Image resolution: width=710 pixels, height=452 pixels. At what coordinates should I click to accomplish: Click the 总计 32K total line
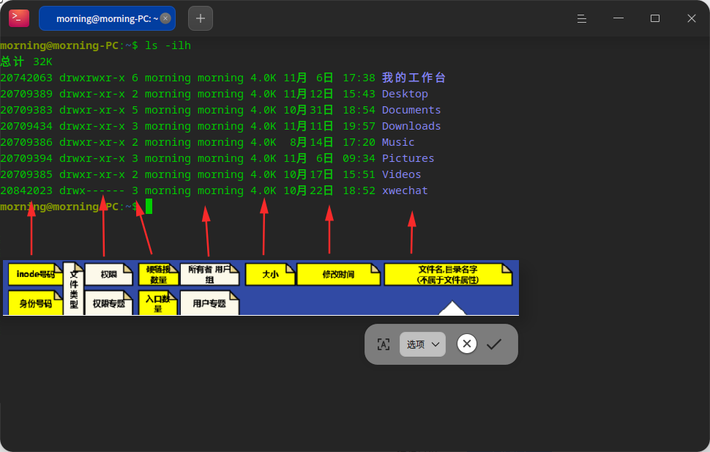26,62
